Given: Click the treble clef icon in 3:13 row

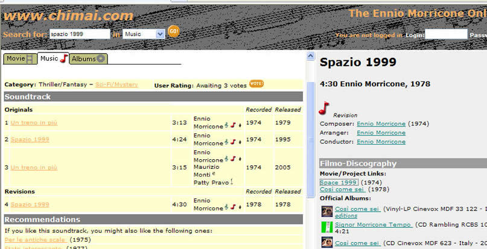Looking at the screenshot, I should point(226,125).
